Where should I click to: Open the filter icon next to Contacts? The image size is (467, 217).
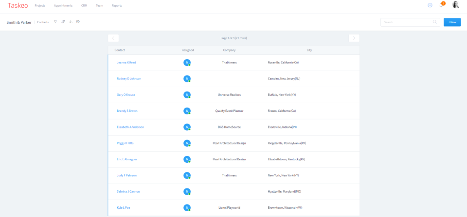pyautogui.click(x=55, y=22)
